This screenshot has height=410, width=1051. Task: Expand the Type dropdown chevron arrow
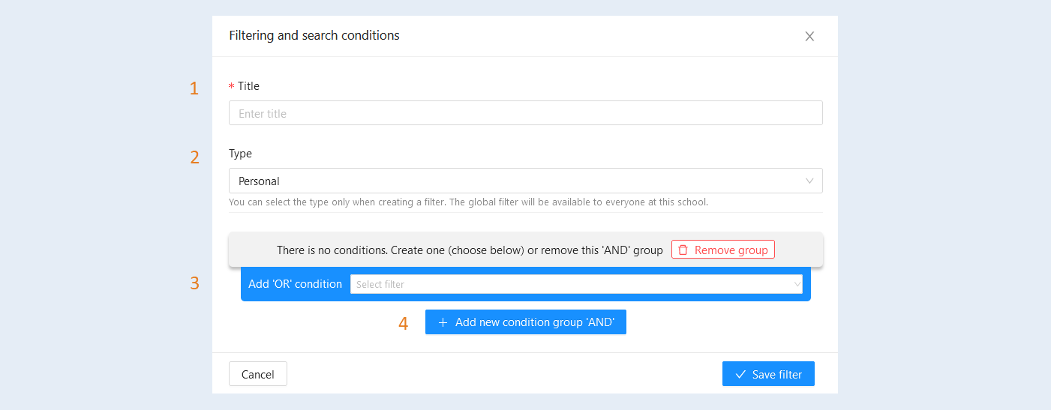click(x=809, y=181)
